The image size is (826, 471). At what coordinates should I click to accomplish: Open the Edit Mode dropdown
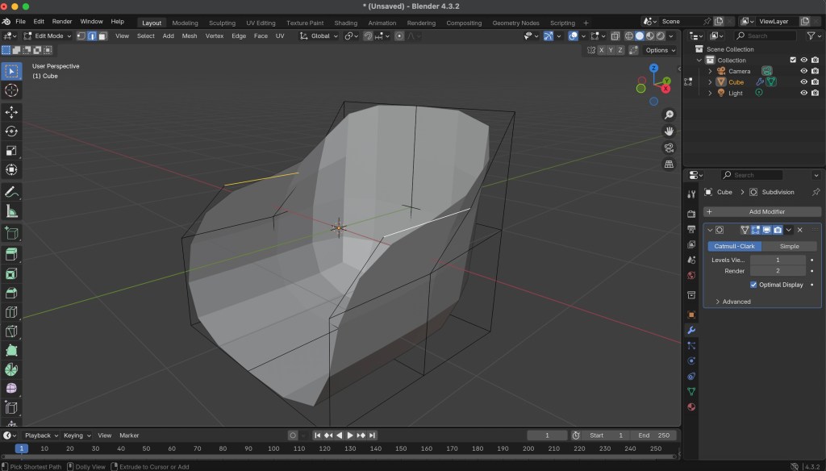point(48,35)
